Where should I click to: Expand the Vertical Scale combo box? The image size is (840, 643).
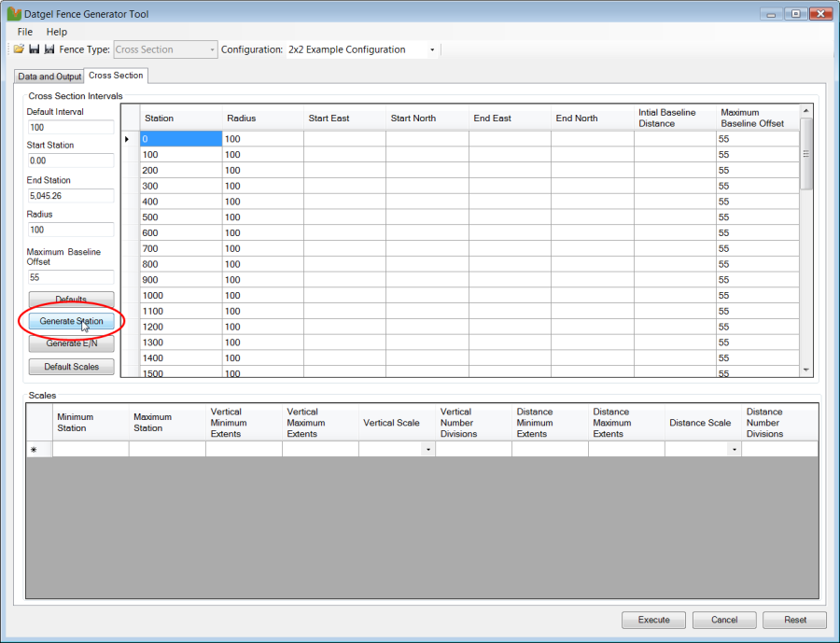(428, 450)
